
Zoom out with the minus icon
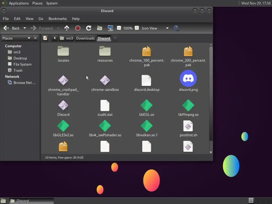click(x=119, y=28)
